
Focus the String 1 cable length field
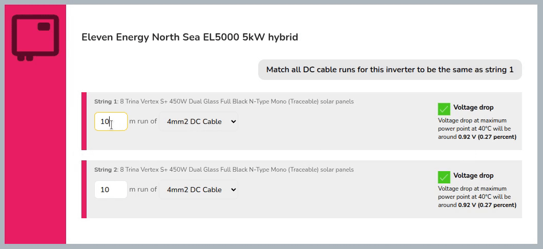[111, 121]
